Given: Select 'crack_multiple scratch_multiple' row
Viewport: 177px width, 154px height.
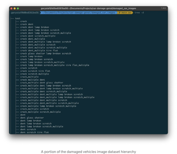Looking at the screenshot, I should click(40, 112).
